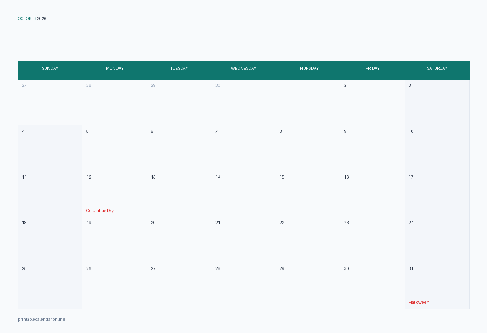Choose date 15 on the calendar
The width and height of the screenshot is (487, 333).
pos(282,177)
